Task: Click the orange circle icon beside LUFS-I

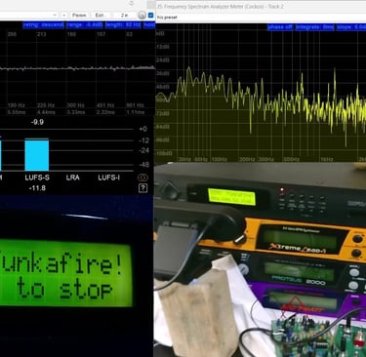Action: pos(142,178)
